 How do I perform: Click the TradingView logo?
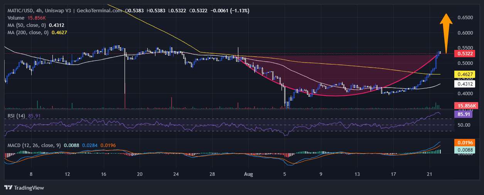(x=24, y=188)
